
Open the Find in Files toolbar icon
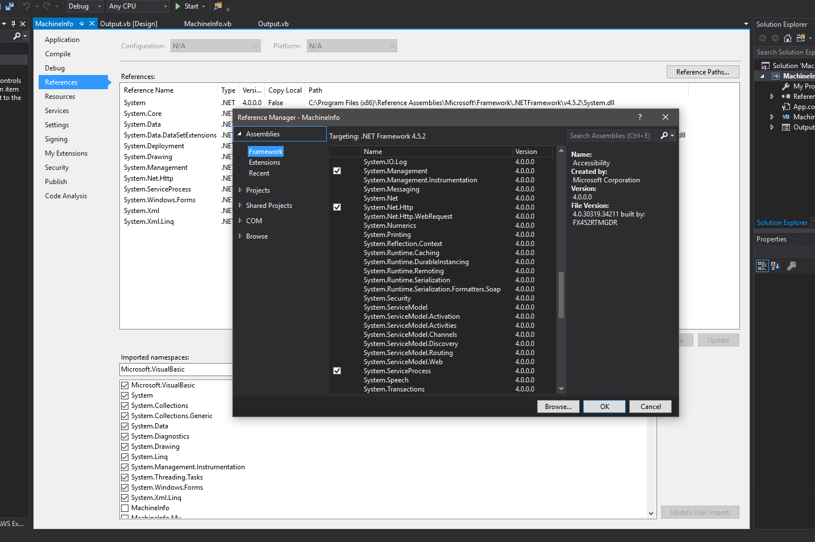click(x=218, y=6)
